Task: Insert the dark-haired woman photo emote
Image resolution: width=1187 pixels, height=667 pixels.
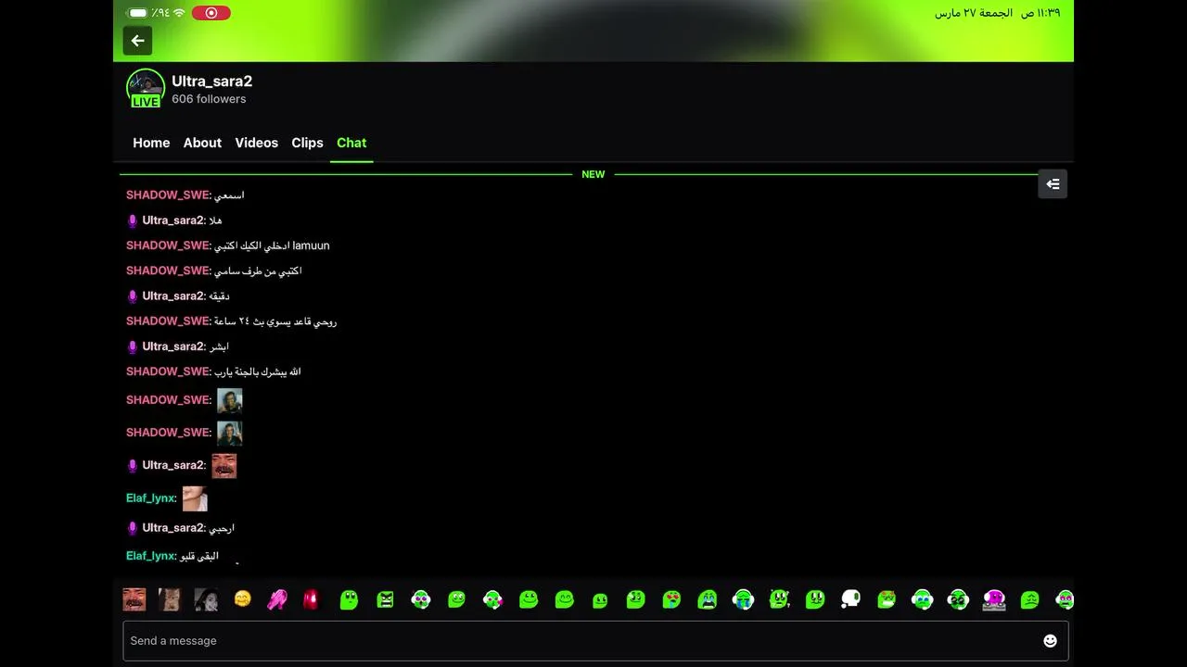Action: click(206, 599)
